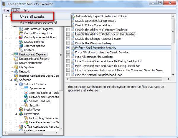Click the Internet Explorer icon
Viewport: 178px width, 138px height.
click(21, 84)
